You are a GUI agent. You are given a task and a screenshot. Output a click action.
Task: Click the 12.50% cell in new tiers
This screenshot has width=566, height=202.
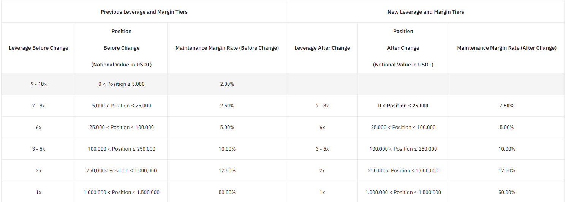506,170
